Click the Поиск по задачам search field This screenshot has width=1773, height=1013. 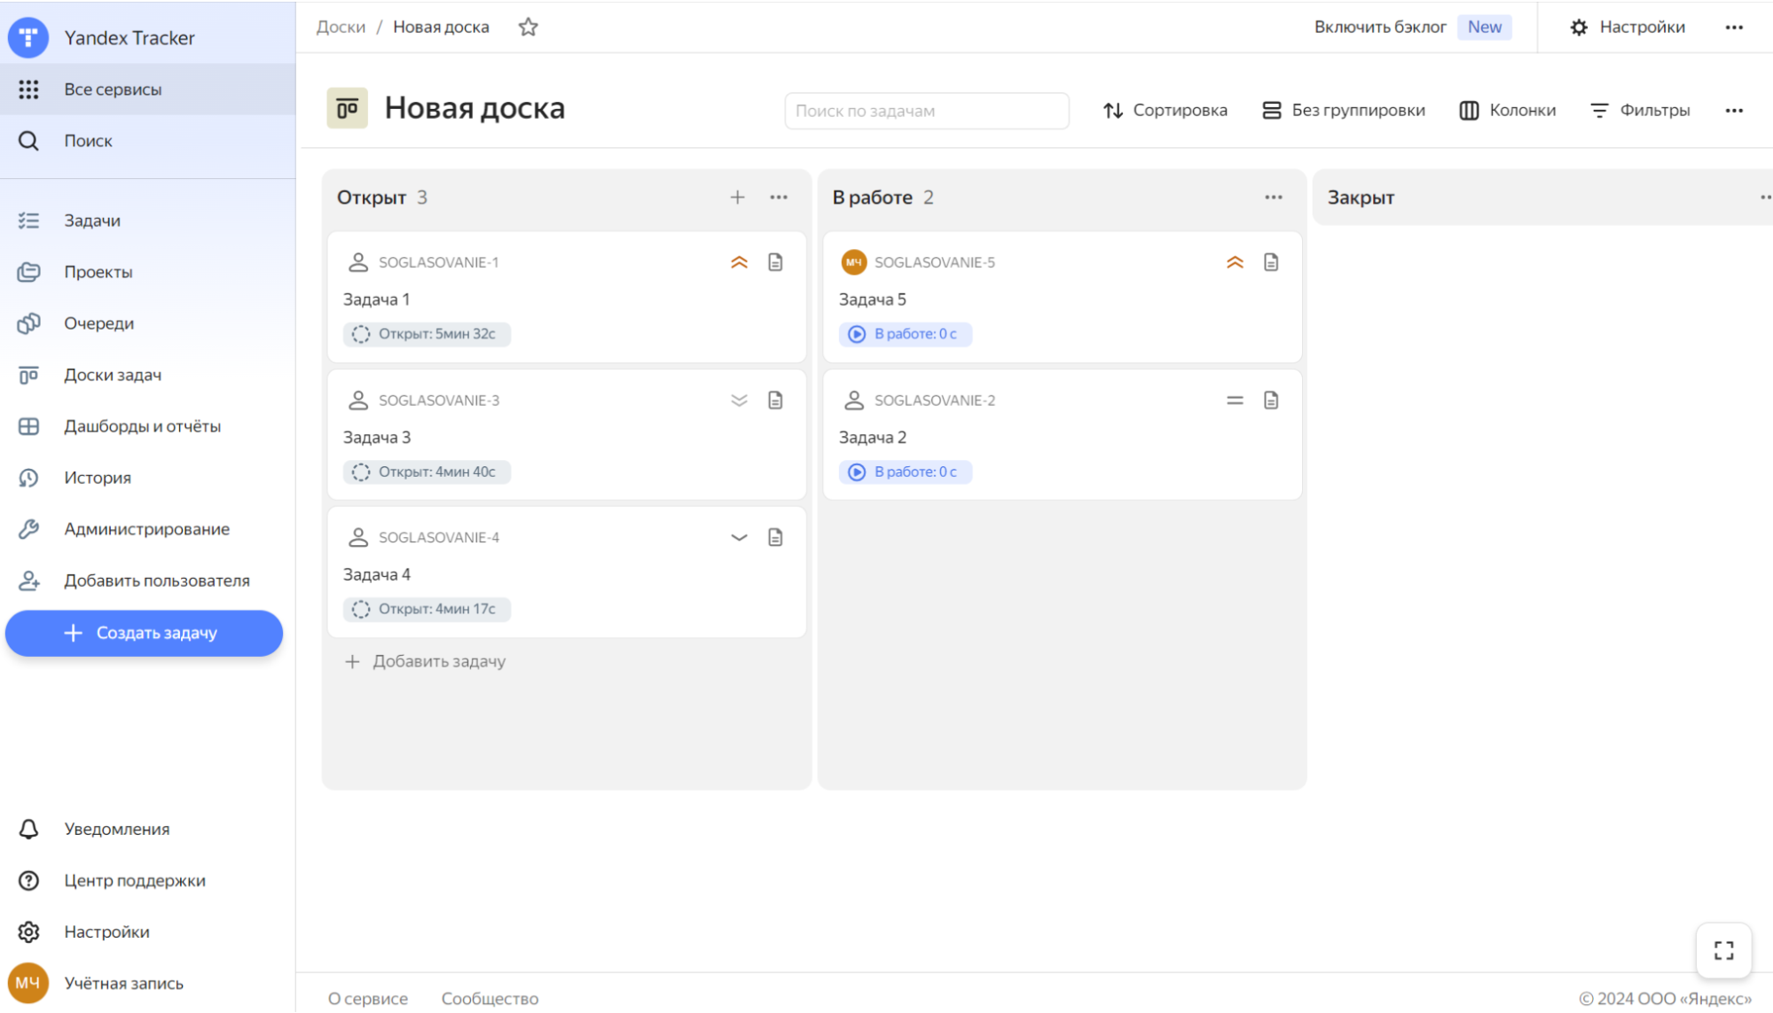click(926, 111)
